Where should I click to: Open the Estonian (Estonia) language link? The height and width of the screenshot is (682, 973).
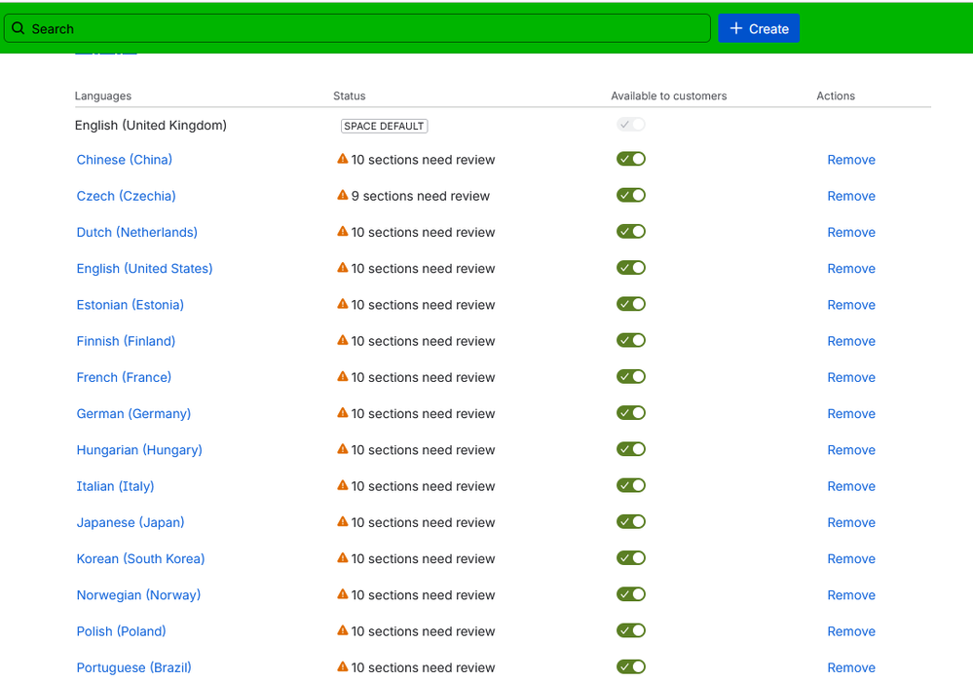[130, 305]
